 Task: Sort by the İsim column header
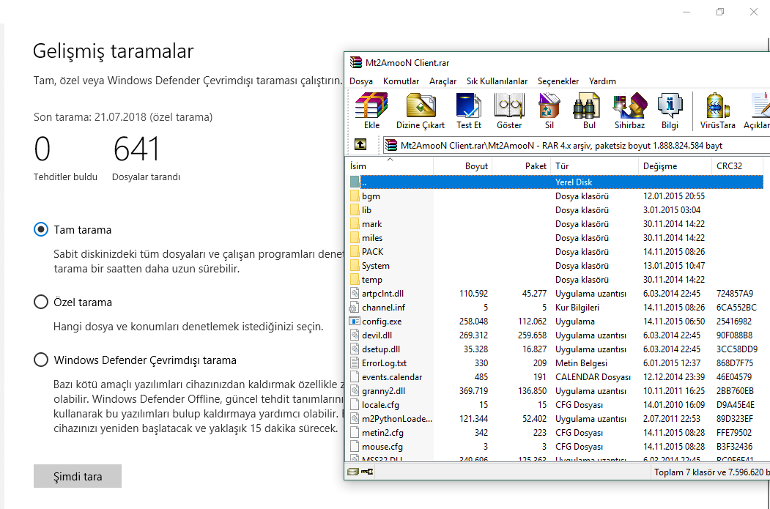coord(390,166)
